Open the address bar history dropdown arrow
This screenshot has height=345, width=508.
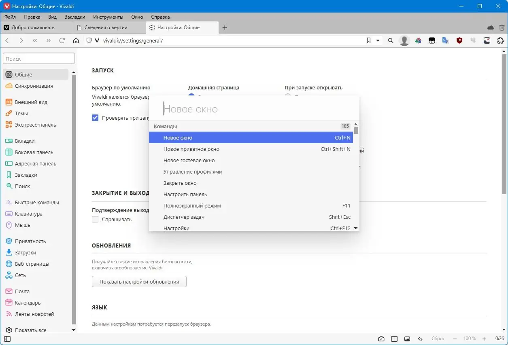click(378, 40)
